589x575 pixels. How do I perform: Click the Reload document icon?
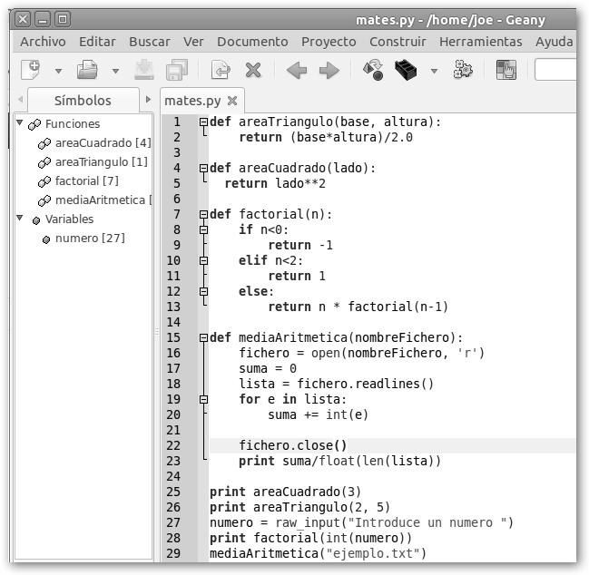coord(220,70)
